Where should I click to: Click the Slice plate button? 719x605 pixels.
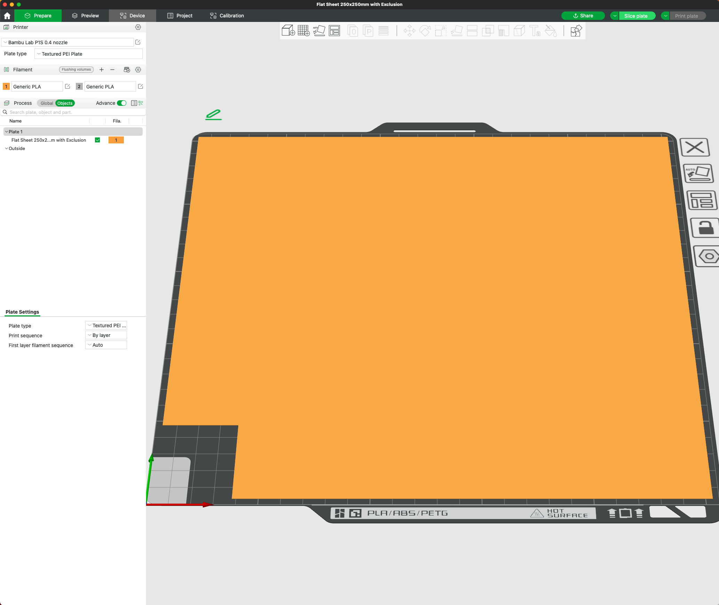(636, 16)
